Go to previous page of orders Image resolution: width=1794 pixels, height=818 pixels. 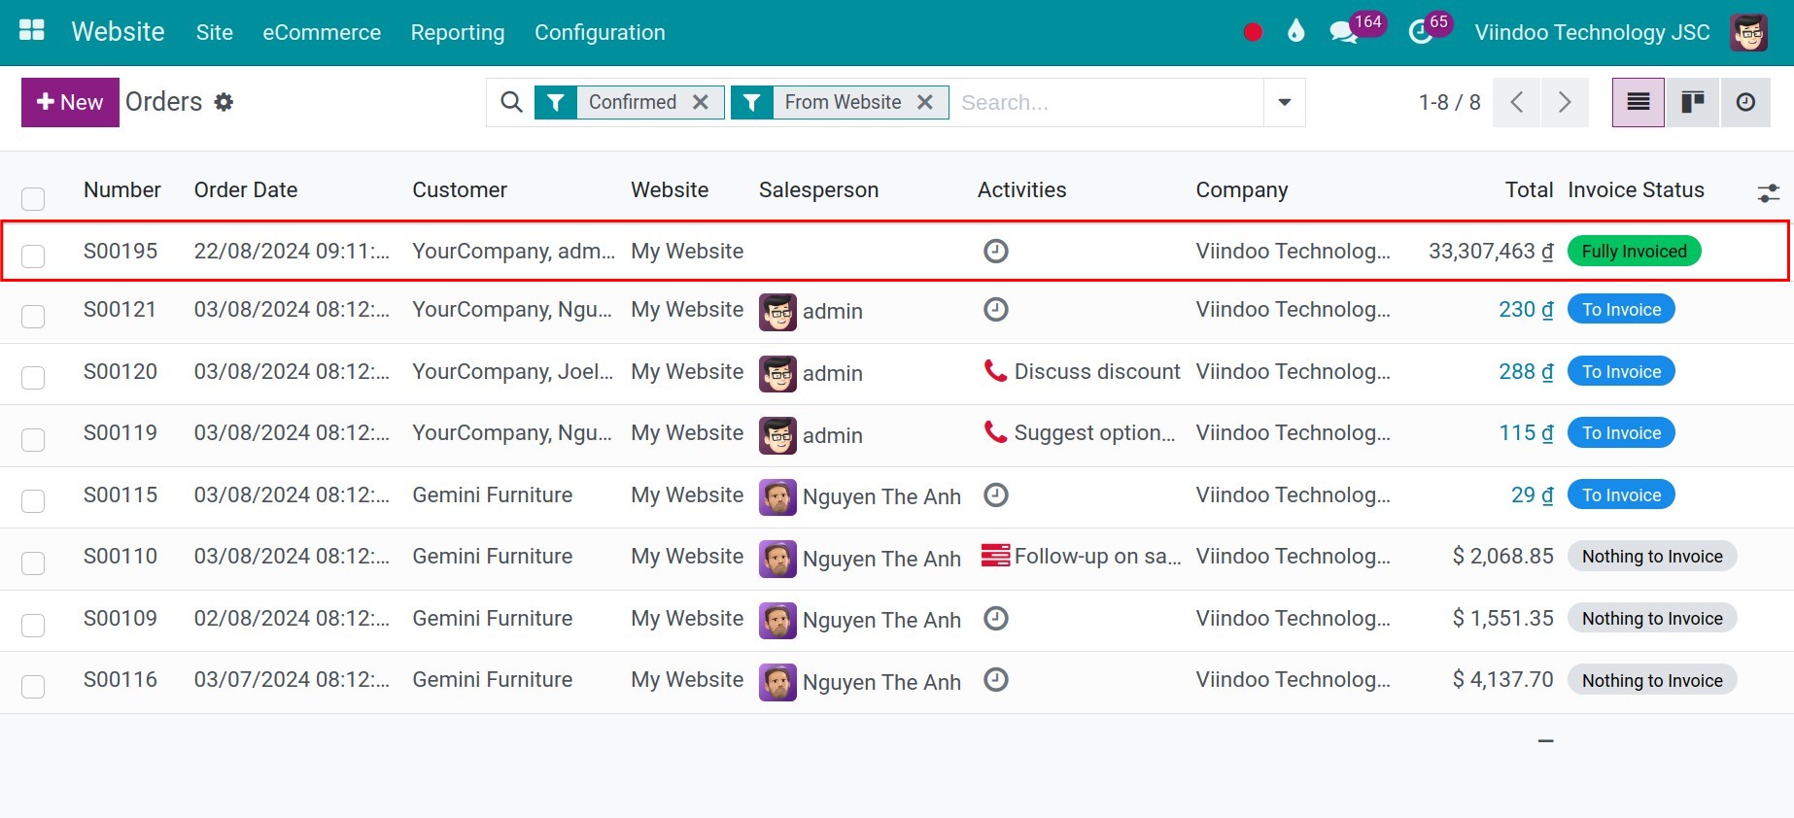[x=1516, y=102]
